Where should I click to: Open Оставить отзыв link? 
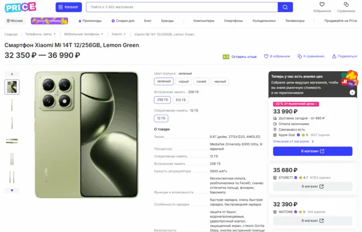[x=244, y=57]
